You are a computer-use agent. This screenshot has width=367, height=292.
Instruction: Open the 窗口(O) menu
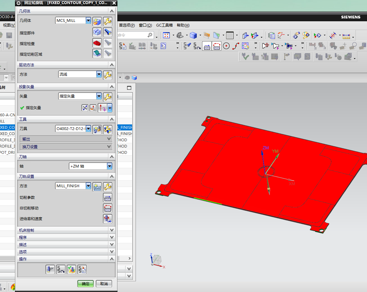click(145, 25)
